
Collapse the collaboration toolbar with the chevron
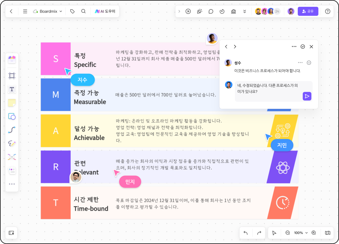click(179, 11)
